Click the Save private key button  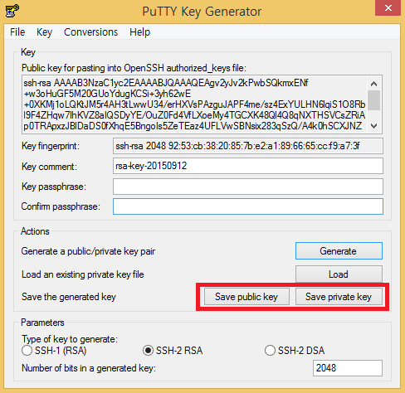click(339, 297)
